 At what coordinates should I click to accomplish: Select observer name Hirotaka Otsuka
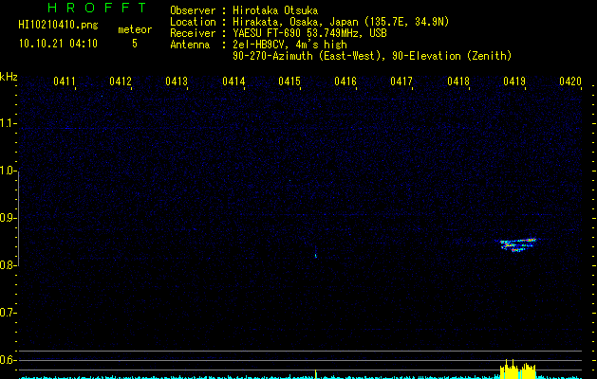pos(275,10)
